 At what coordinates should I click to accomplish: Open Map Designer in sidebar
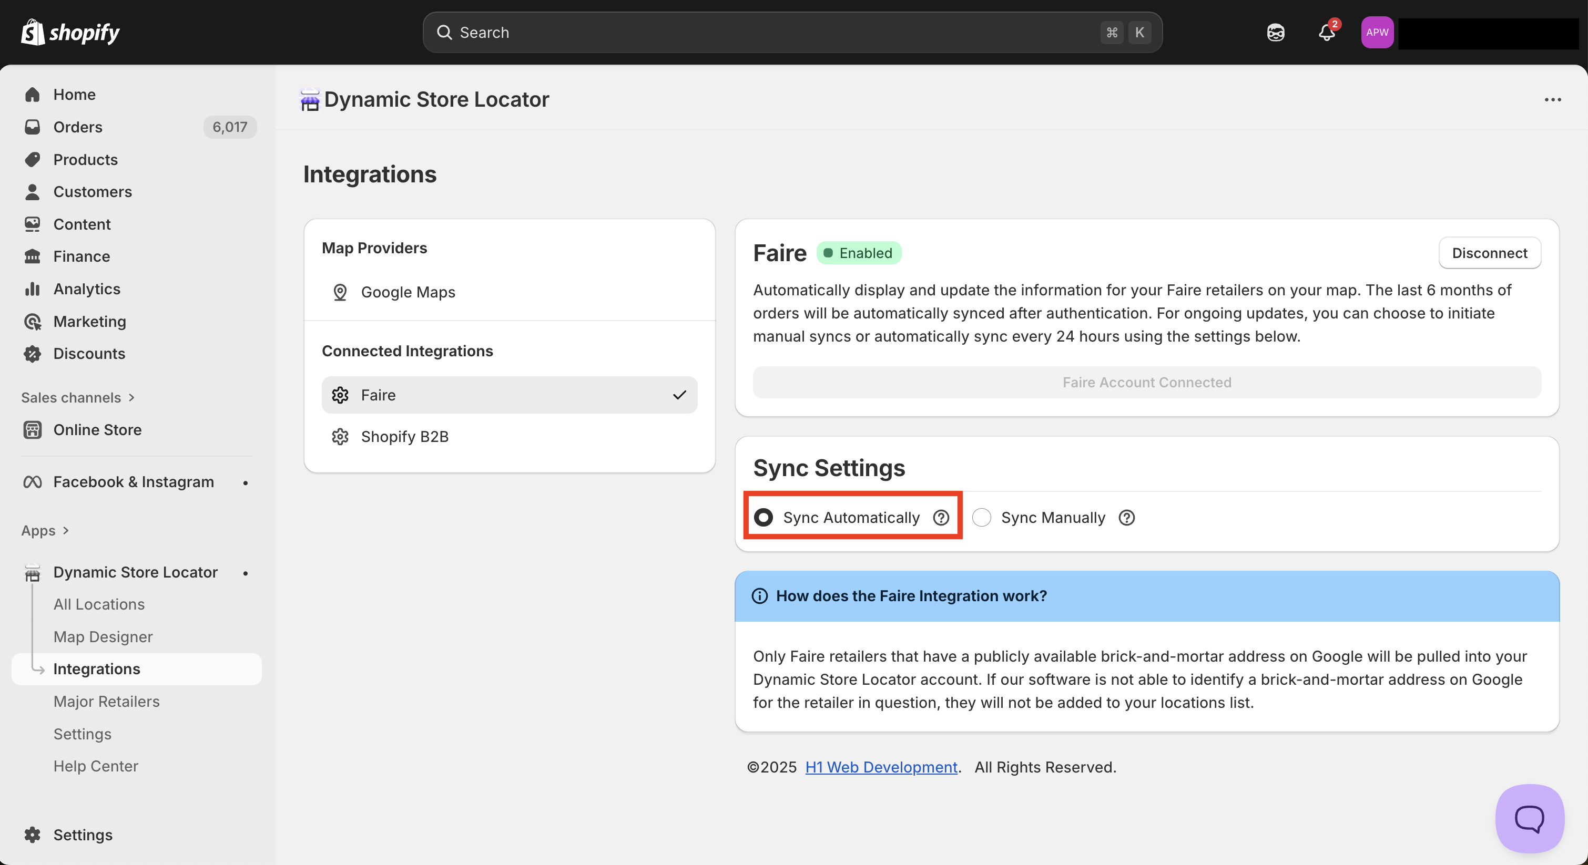[x=103, y=636]
